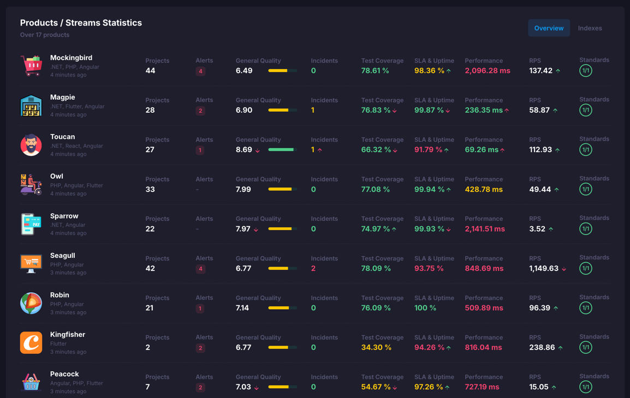Screen dimensions: 630x398
Task: Click the Robin fruit logo icon
Action: tap(31, 303)
